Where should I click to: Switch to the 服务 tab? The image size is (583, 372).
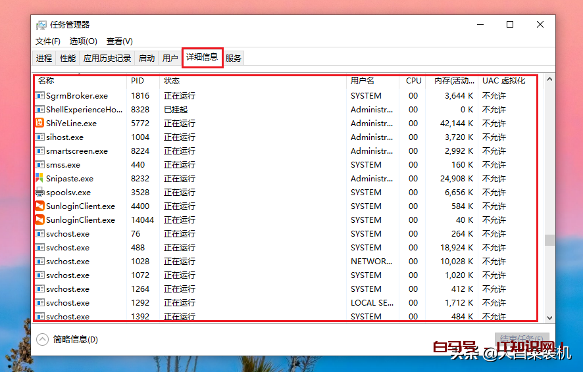click(234, 58)
